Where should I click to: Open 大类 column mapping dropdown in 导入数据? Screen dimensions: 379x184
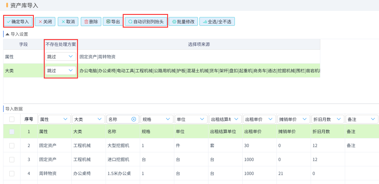coord(89,119)
